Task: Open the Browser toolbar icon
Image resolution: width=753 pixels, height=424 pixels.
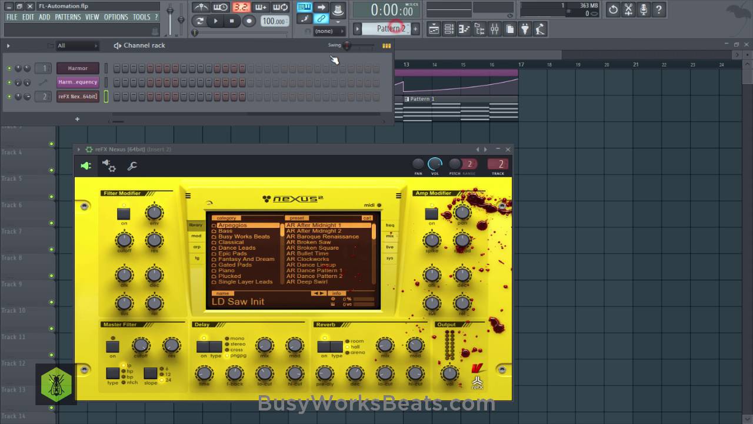Action: point(479,29)
